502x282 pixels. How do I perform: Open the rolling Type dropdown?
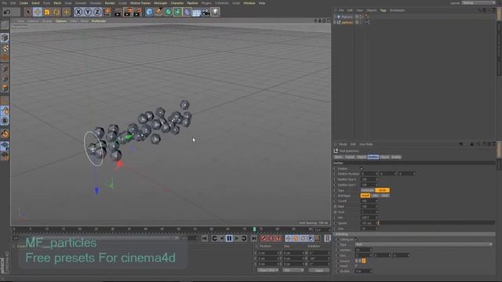[x=424, y=244]
